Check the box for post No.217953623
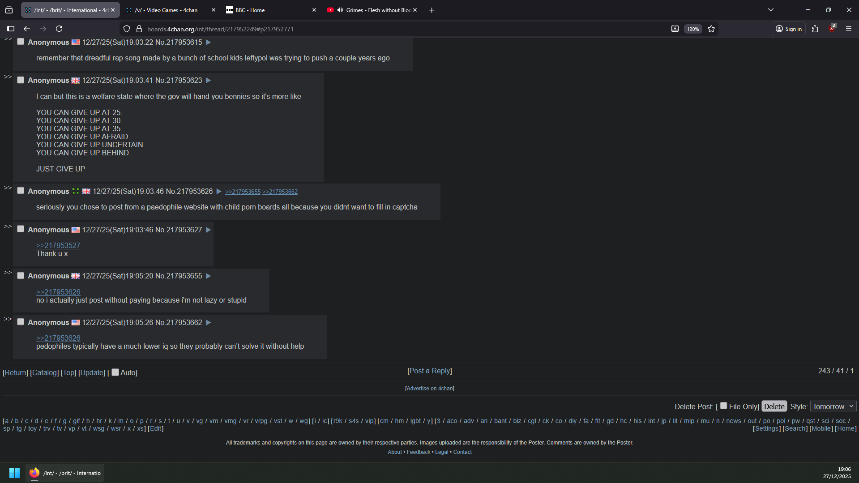 point(21,80)
